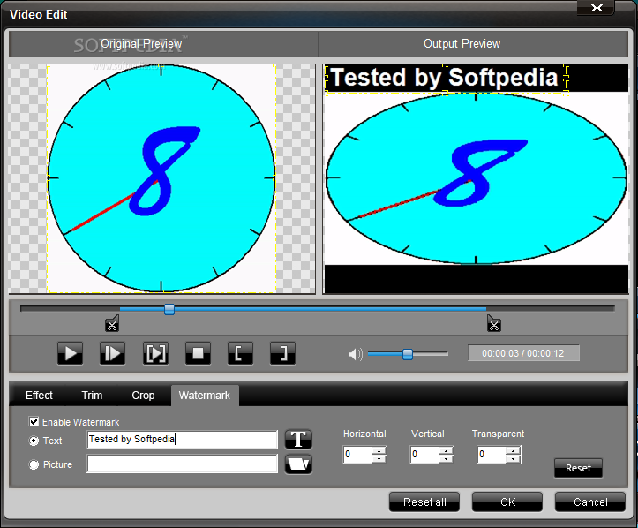The image size is (638, 528).
Task: Click the playback position slider handle
Action: click(169, 309)
